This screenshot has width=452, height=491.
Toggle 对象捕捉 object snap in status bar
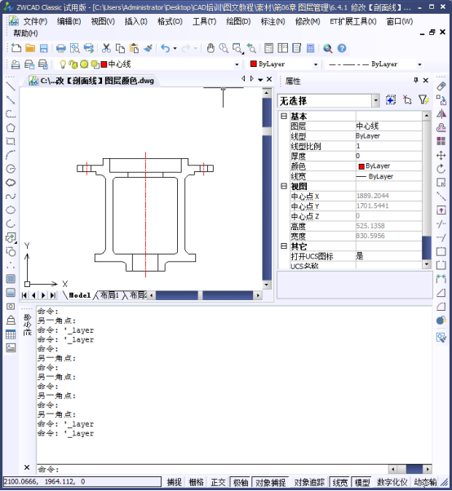(271, 482)
